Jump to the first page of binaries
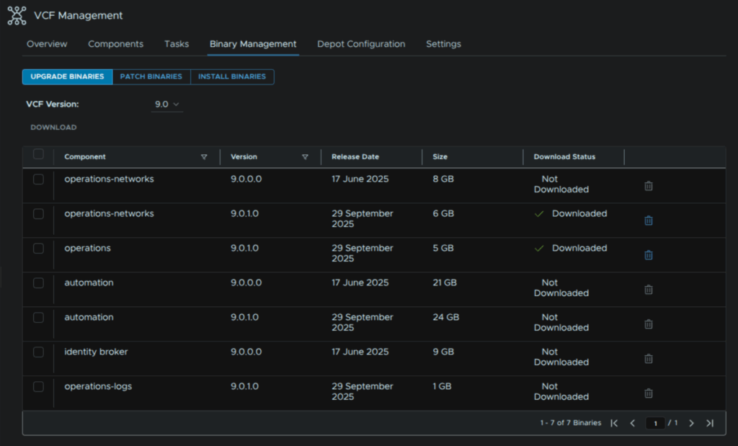Screen dimensions: 738x446 coord(614,423)
